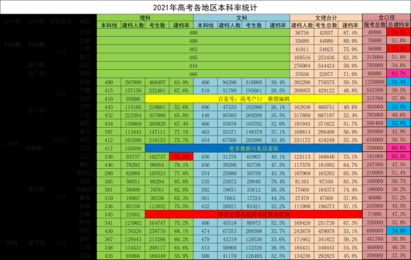
Task: Click the 85.0% cell
Action: (181, 181)
